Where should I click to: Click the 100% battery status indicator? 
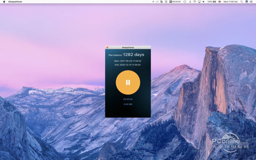[212, 1]
